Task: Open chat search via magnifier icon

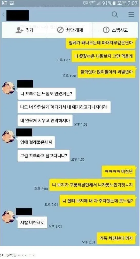Action: click(x=115, y=14)
